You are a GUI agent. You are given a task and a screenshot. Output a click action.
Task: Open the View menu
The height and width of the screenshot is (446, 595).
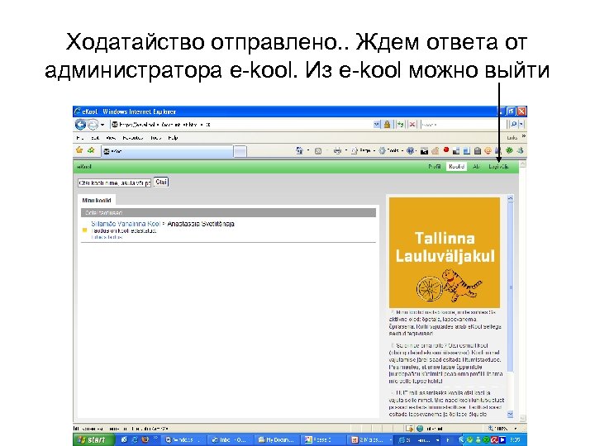point(111,138)
